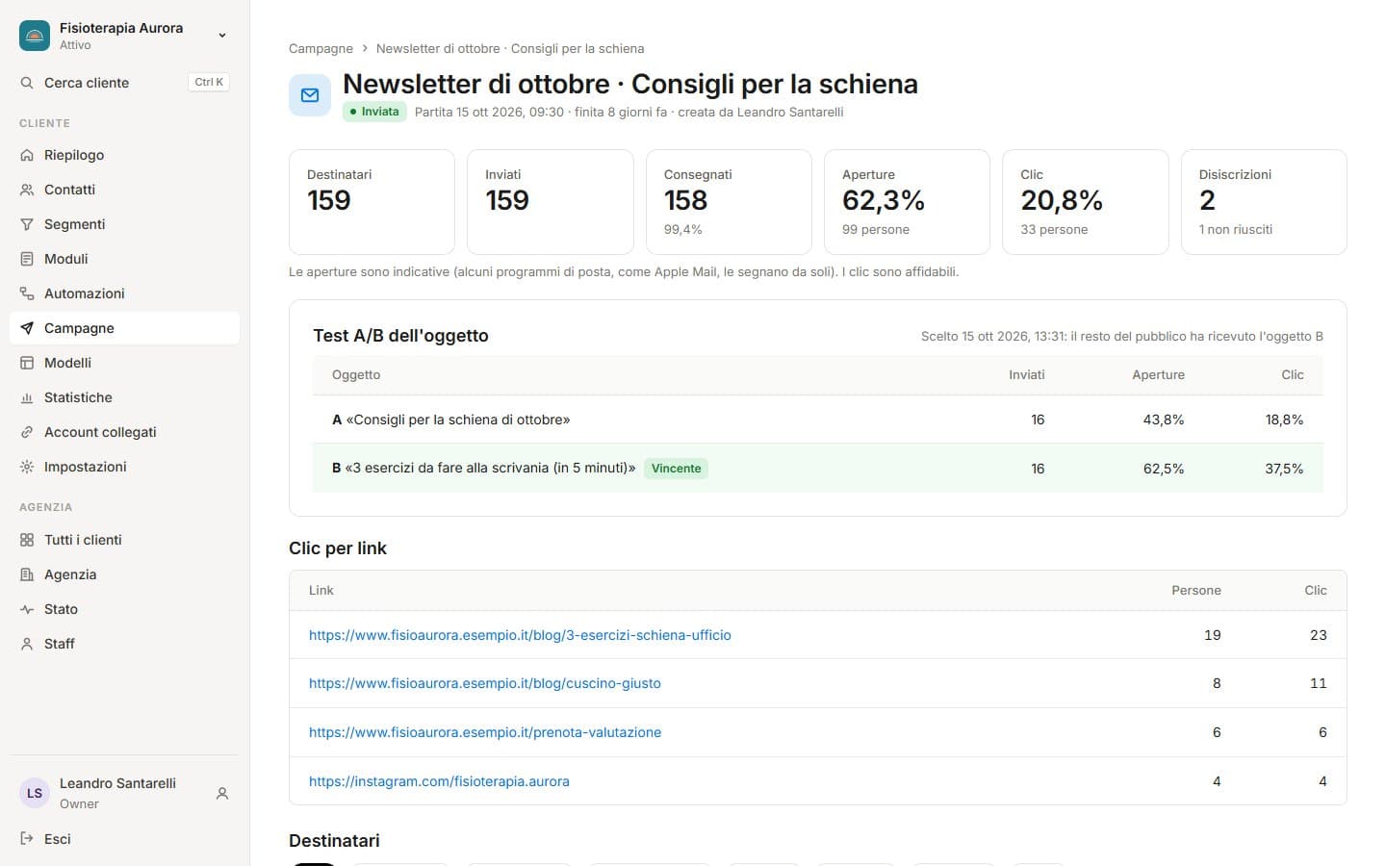The image size is (1386, 866).
Task: Open the 3-esercizi-schiena-ufficio blog link
Action: (520, 635)
